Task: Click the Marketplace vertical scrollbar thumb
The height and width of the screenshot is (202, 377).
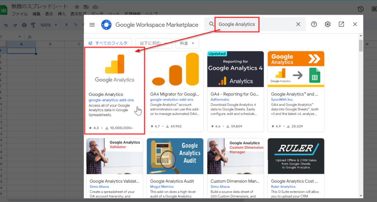Action: coord(361,46)
